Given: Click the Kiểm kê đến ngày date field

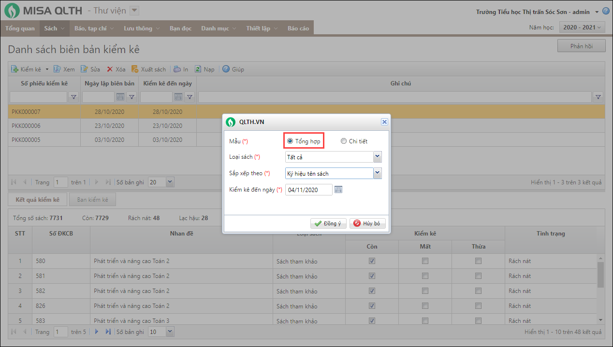Looking at the screenshot, I should [308, 190].
